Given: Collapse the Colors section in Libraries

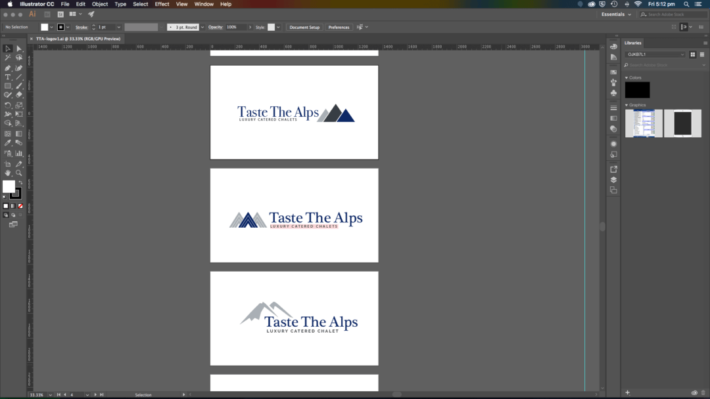Looking at the screenshot, I should (x=627, y=77).
